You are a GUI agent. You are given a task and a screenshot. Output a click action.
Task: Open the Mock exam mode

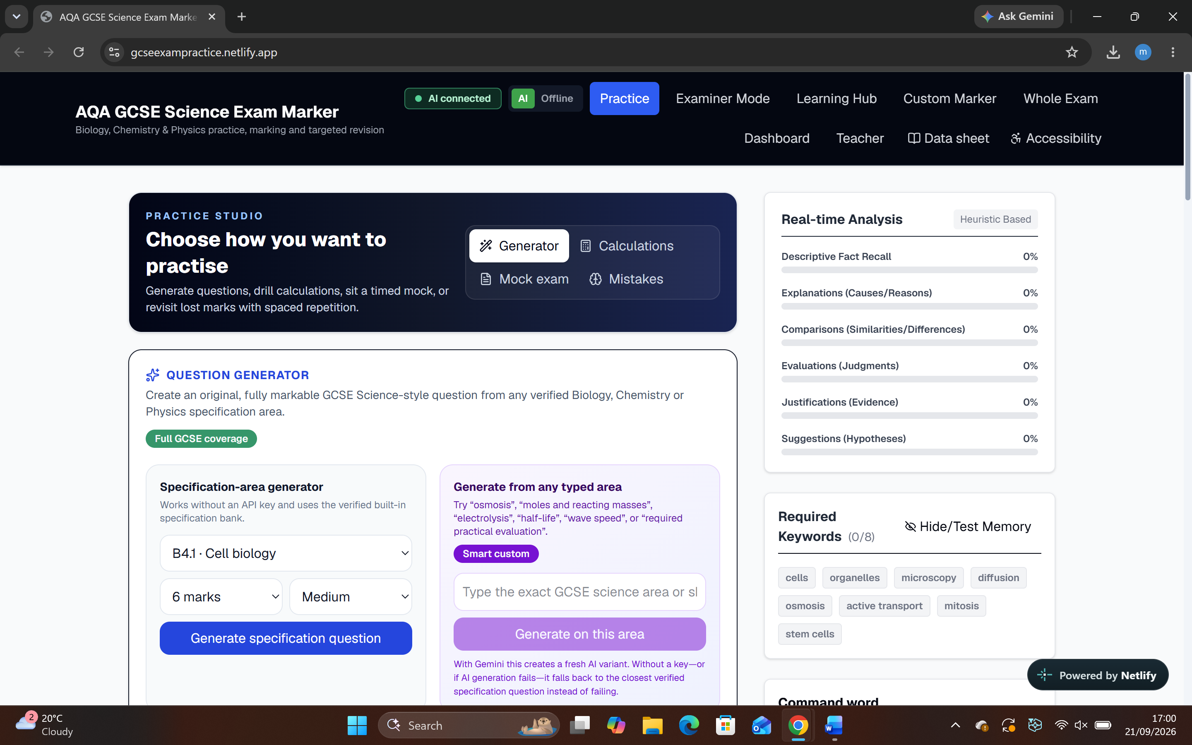click(524, 279)
